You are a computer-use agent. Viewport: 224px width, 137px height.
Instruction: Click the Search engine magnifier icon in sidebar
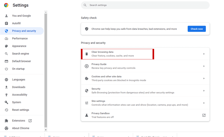click(x=6, y=54)
